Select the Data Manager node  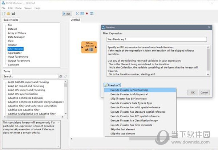[16, 37]
